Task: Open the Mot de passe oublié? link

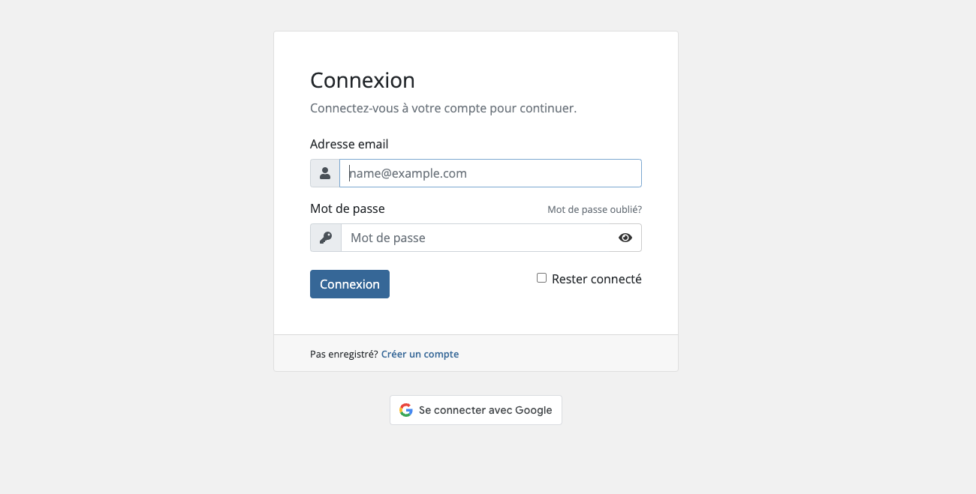Action: pos(595,210)
